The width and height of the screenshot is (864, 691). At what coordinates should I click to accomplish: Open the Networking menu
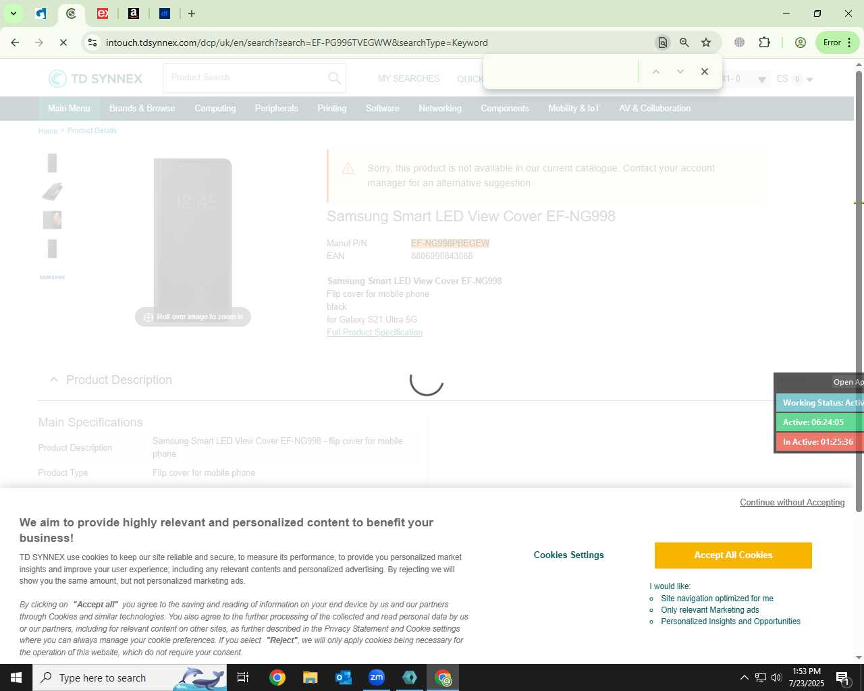440,108
